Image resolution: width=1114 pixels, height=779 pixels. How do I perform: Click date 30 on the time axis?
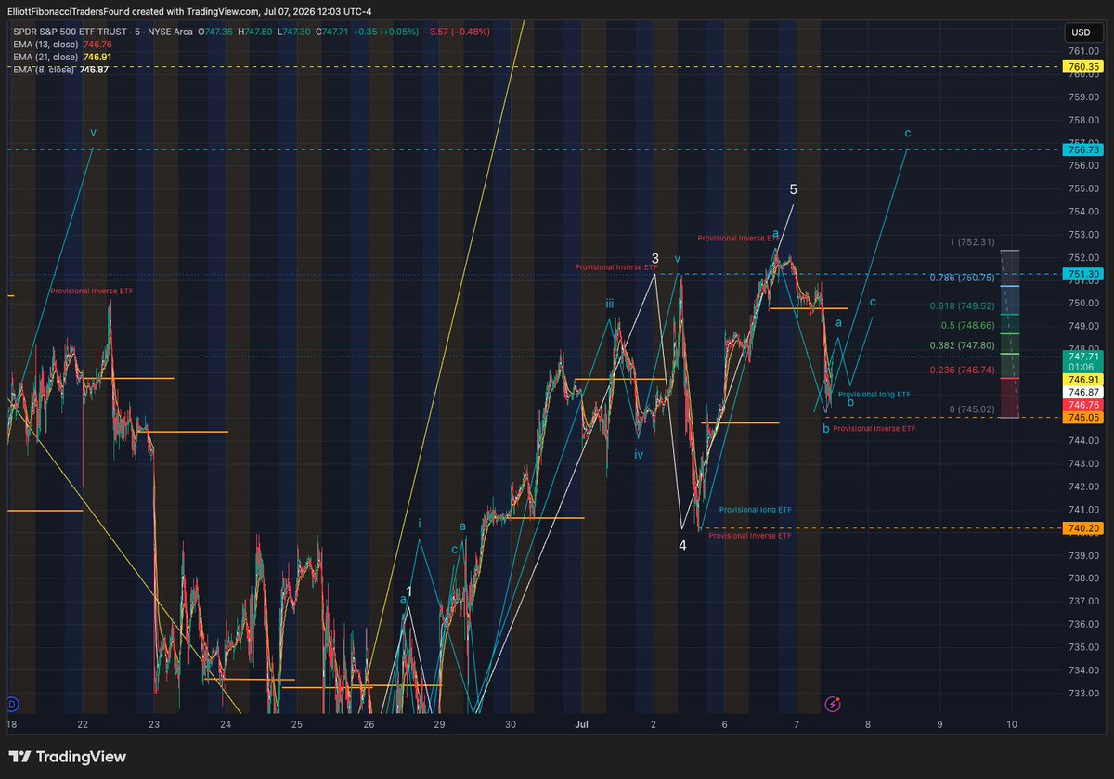511,723
